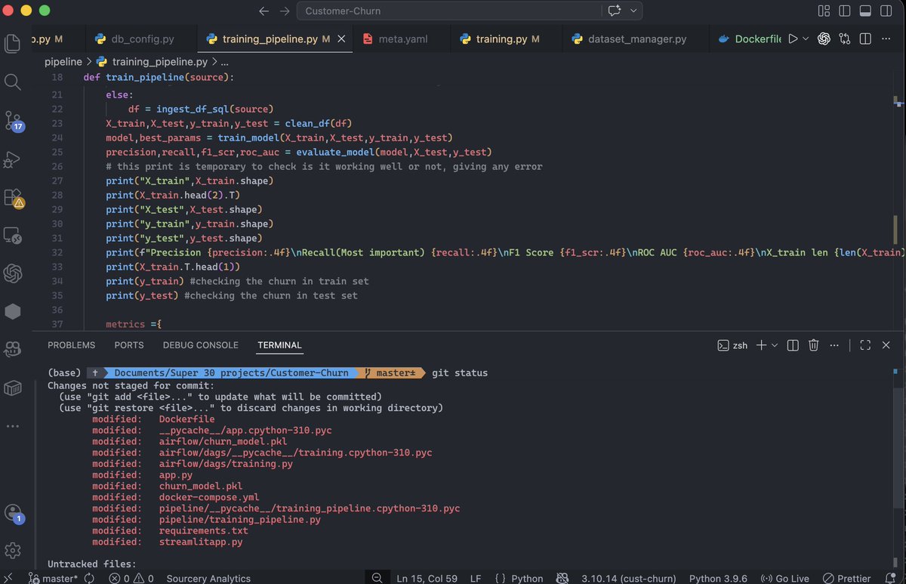Click master branch indicator in status bar
Image resolution: width=906 pixels, height=584 pixels.
54,578
